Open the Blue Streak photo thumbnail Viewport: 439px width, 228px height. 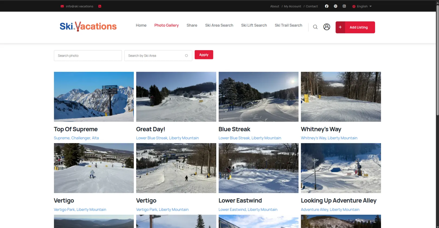pyautogui.click(x=259, y=97)
